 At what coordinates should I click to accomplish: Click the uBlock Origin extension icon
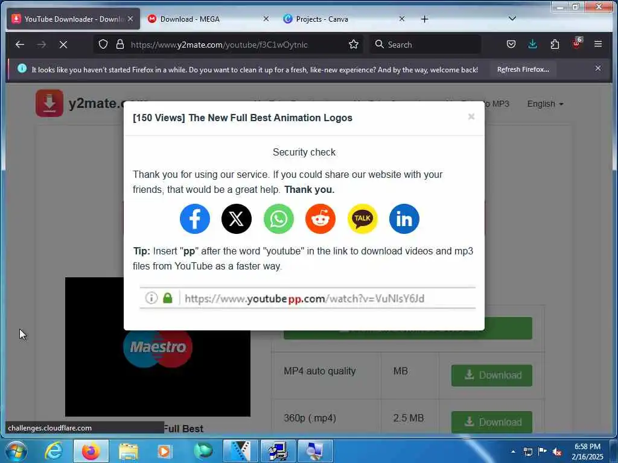tap(576, 43)
